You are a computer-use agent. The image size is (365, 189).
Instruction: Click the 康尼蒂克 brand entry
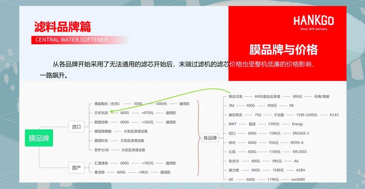click(x=235, y=115)
